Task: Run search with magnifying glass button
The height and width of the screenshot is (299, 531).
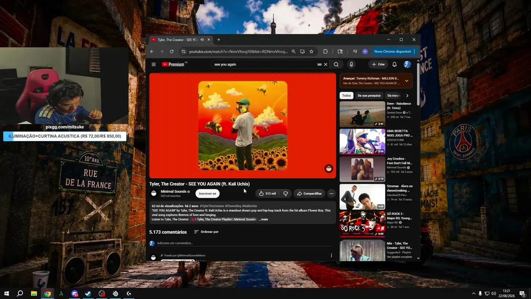Action: pyautogui.click(x=336, y=64)
